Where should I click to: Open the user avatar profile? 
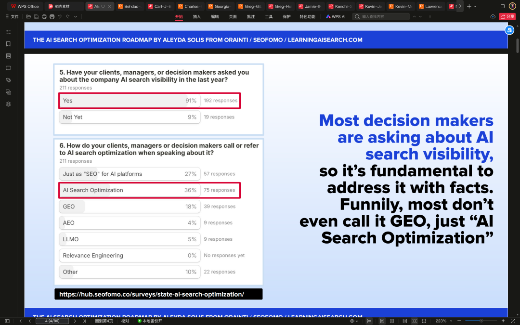512,6
